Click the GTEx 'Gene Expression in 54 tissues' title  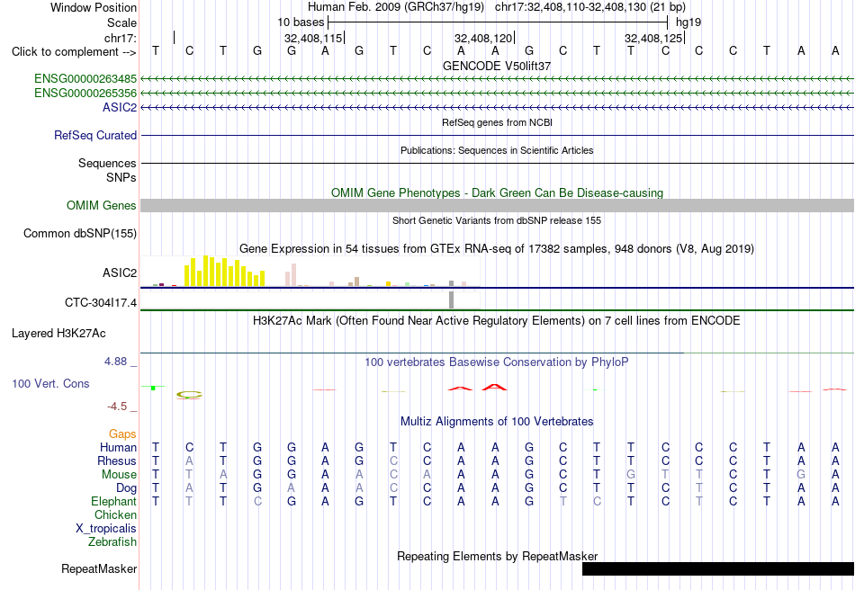coord(497,249)
